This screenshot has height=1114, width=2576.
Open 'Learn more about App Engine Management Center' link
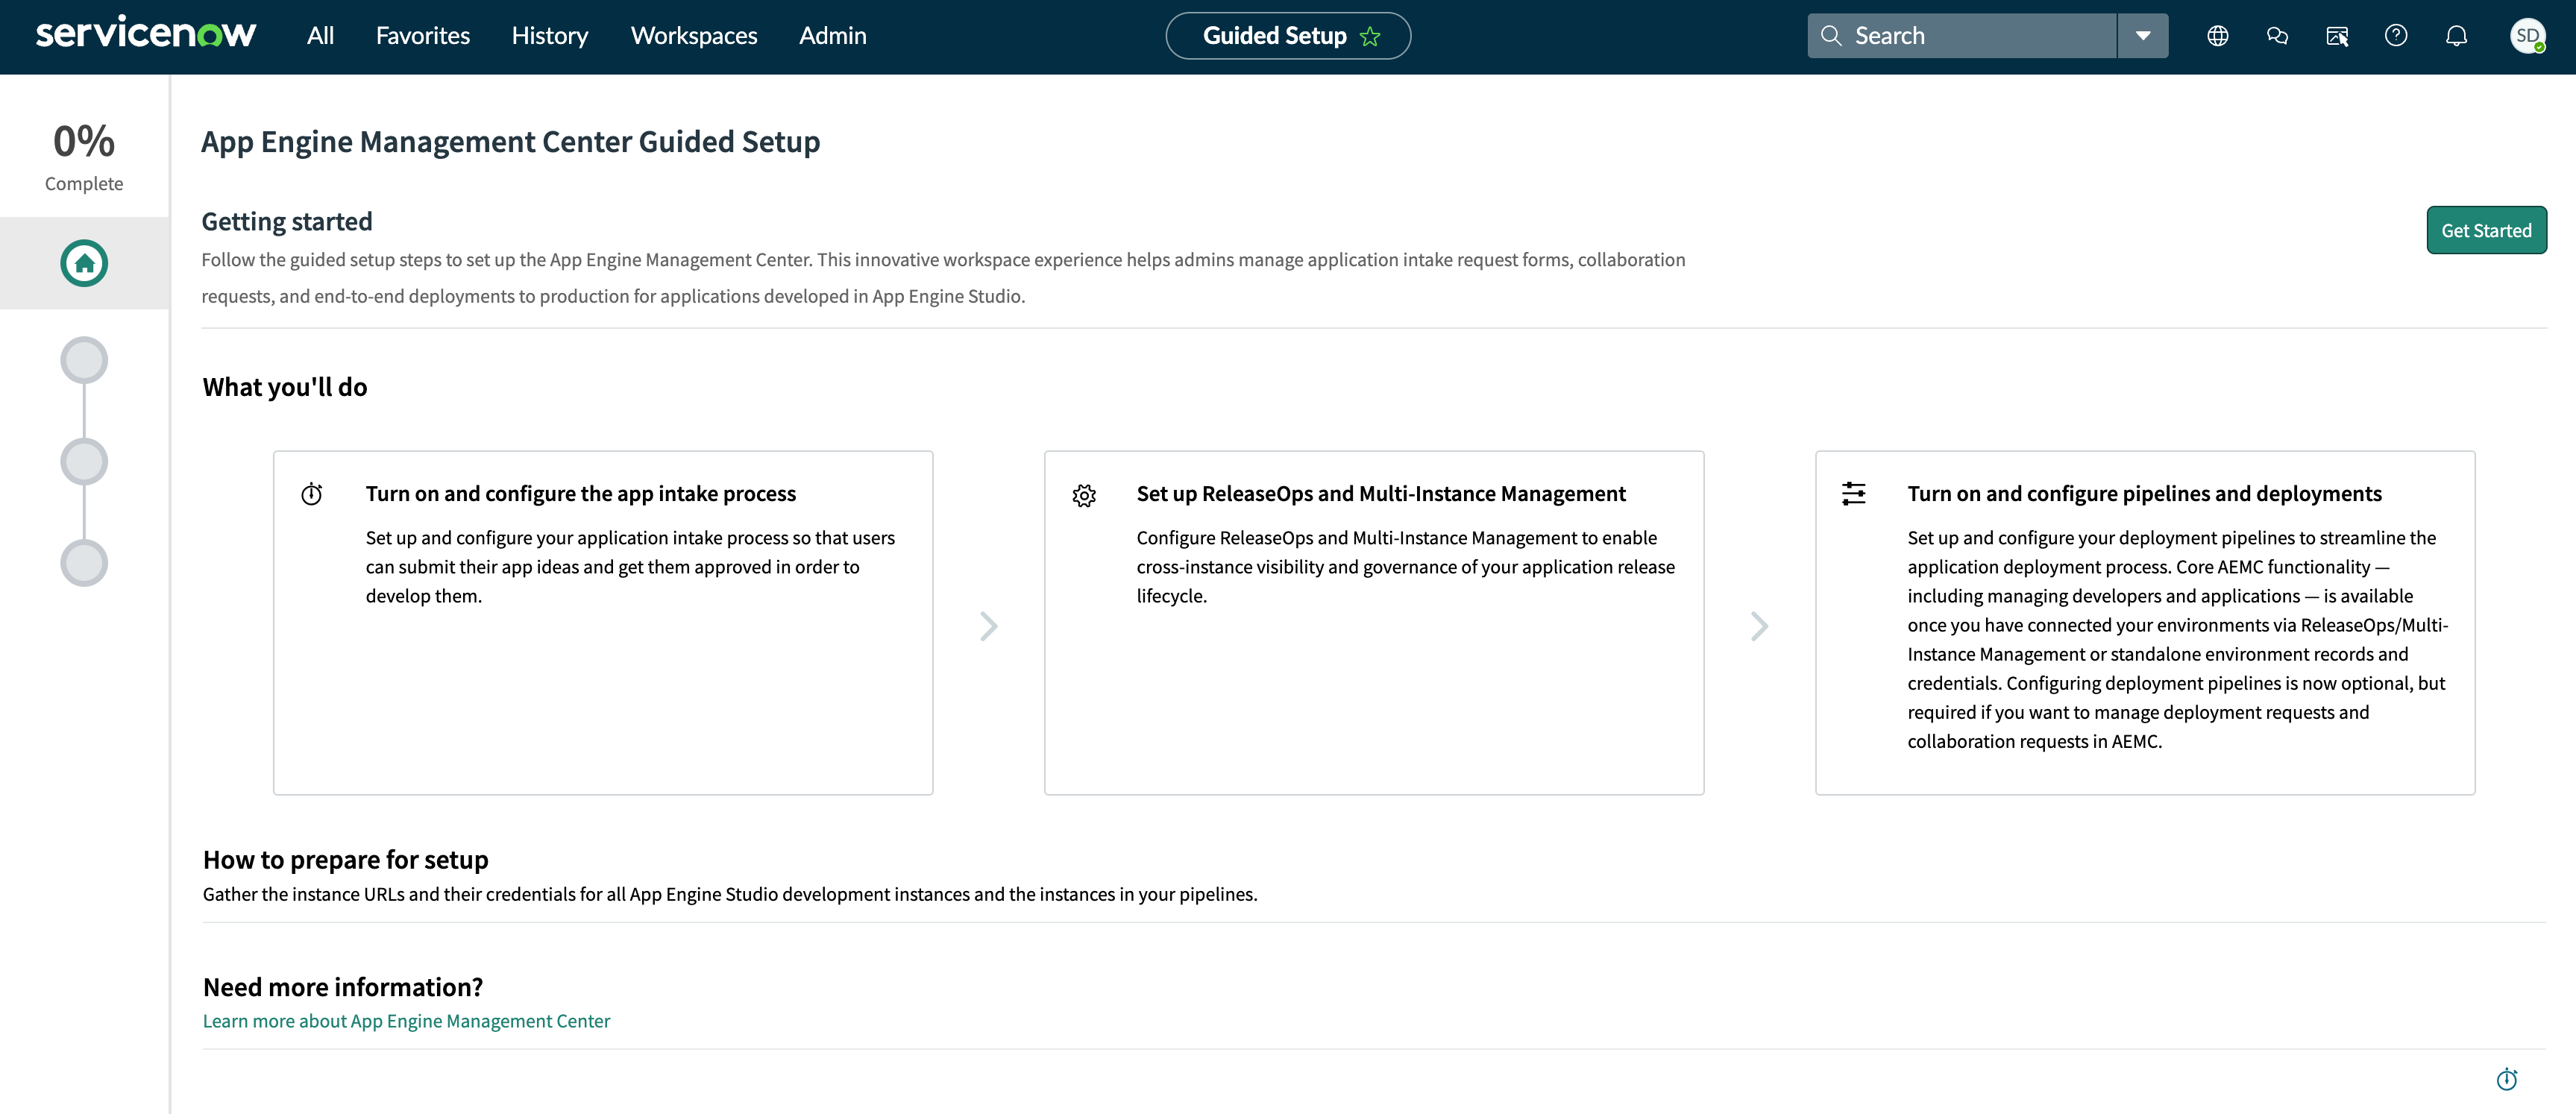406,1021
